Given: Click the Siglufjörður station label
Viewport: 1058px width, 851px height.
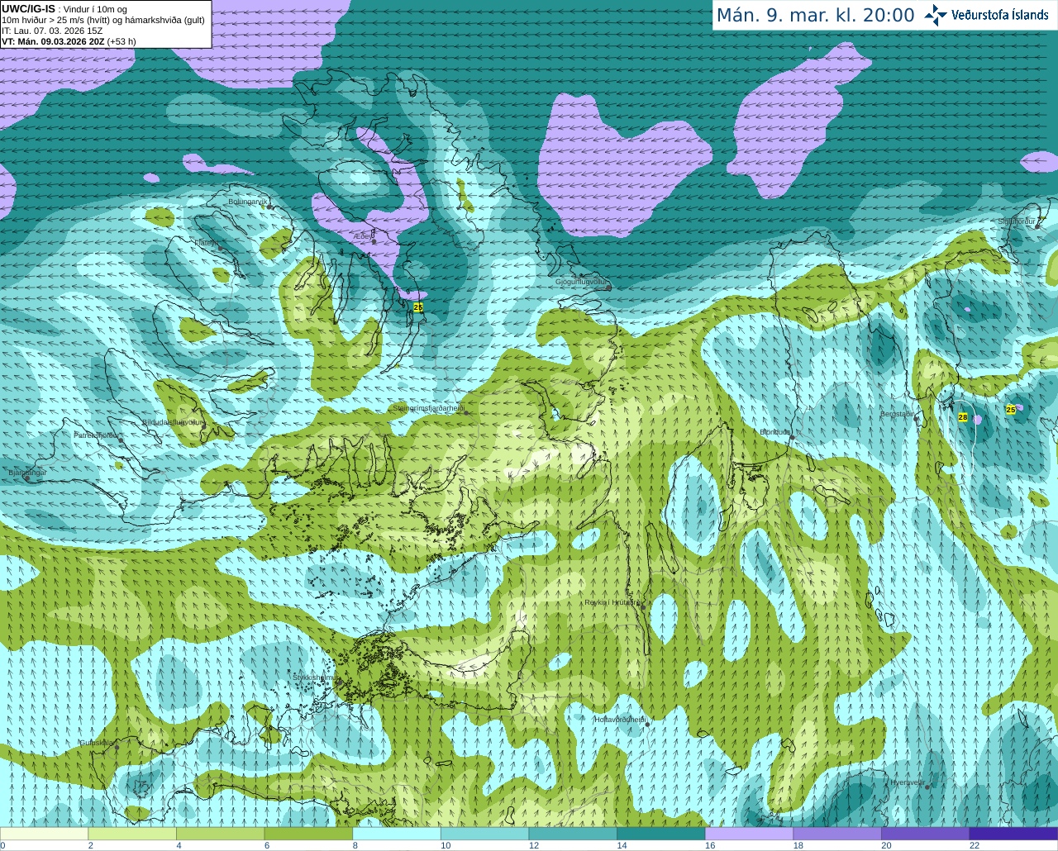Looking at the screenshot, I should (x=1017, y=221).
